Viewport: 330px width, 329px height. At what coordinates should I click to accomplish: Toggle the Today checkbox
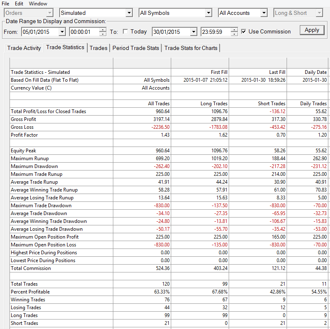[125, 31]
